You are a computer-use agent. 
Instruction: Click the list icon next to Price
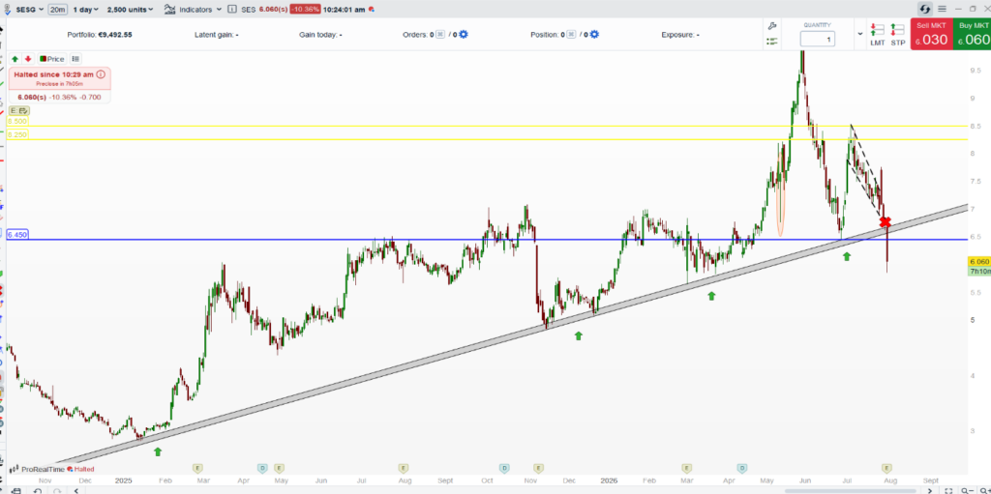(75, 59)
